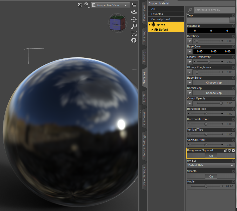237x211 pixels.
Task: Click the Roughness Squared heart favorite icon
Action: [229, 150]
